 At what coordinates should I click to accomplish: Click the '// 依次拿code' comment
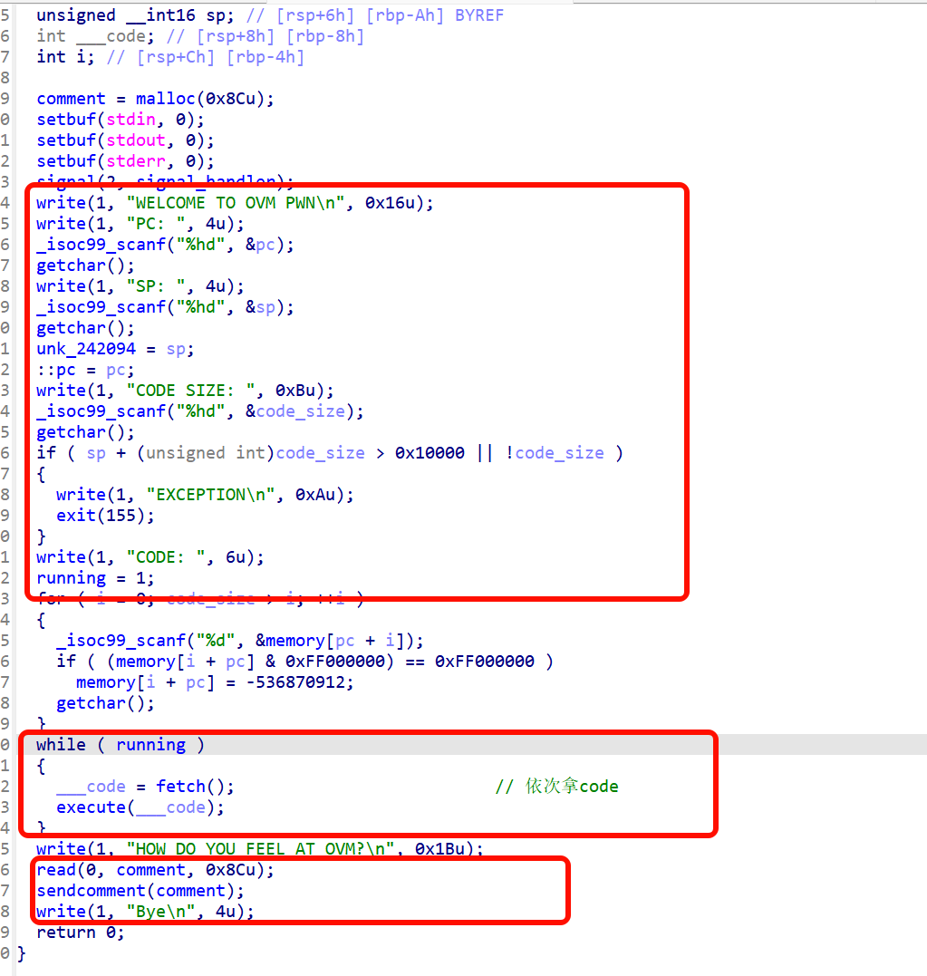tap(556, 787)
